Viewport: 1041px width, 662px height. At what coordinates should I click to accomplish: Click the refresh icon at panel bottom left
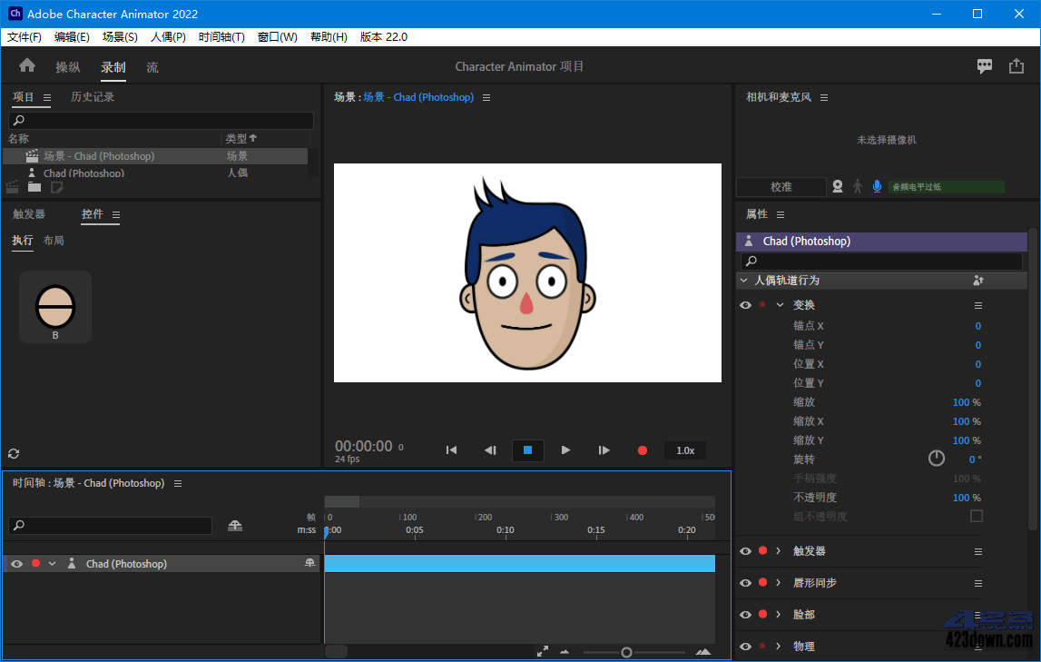tap(13, 453)
